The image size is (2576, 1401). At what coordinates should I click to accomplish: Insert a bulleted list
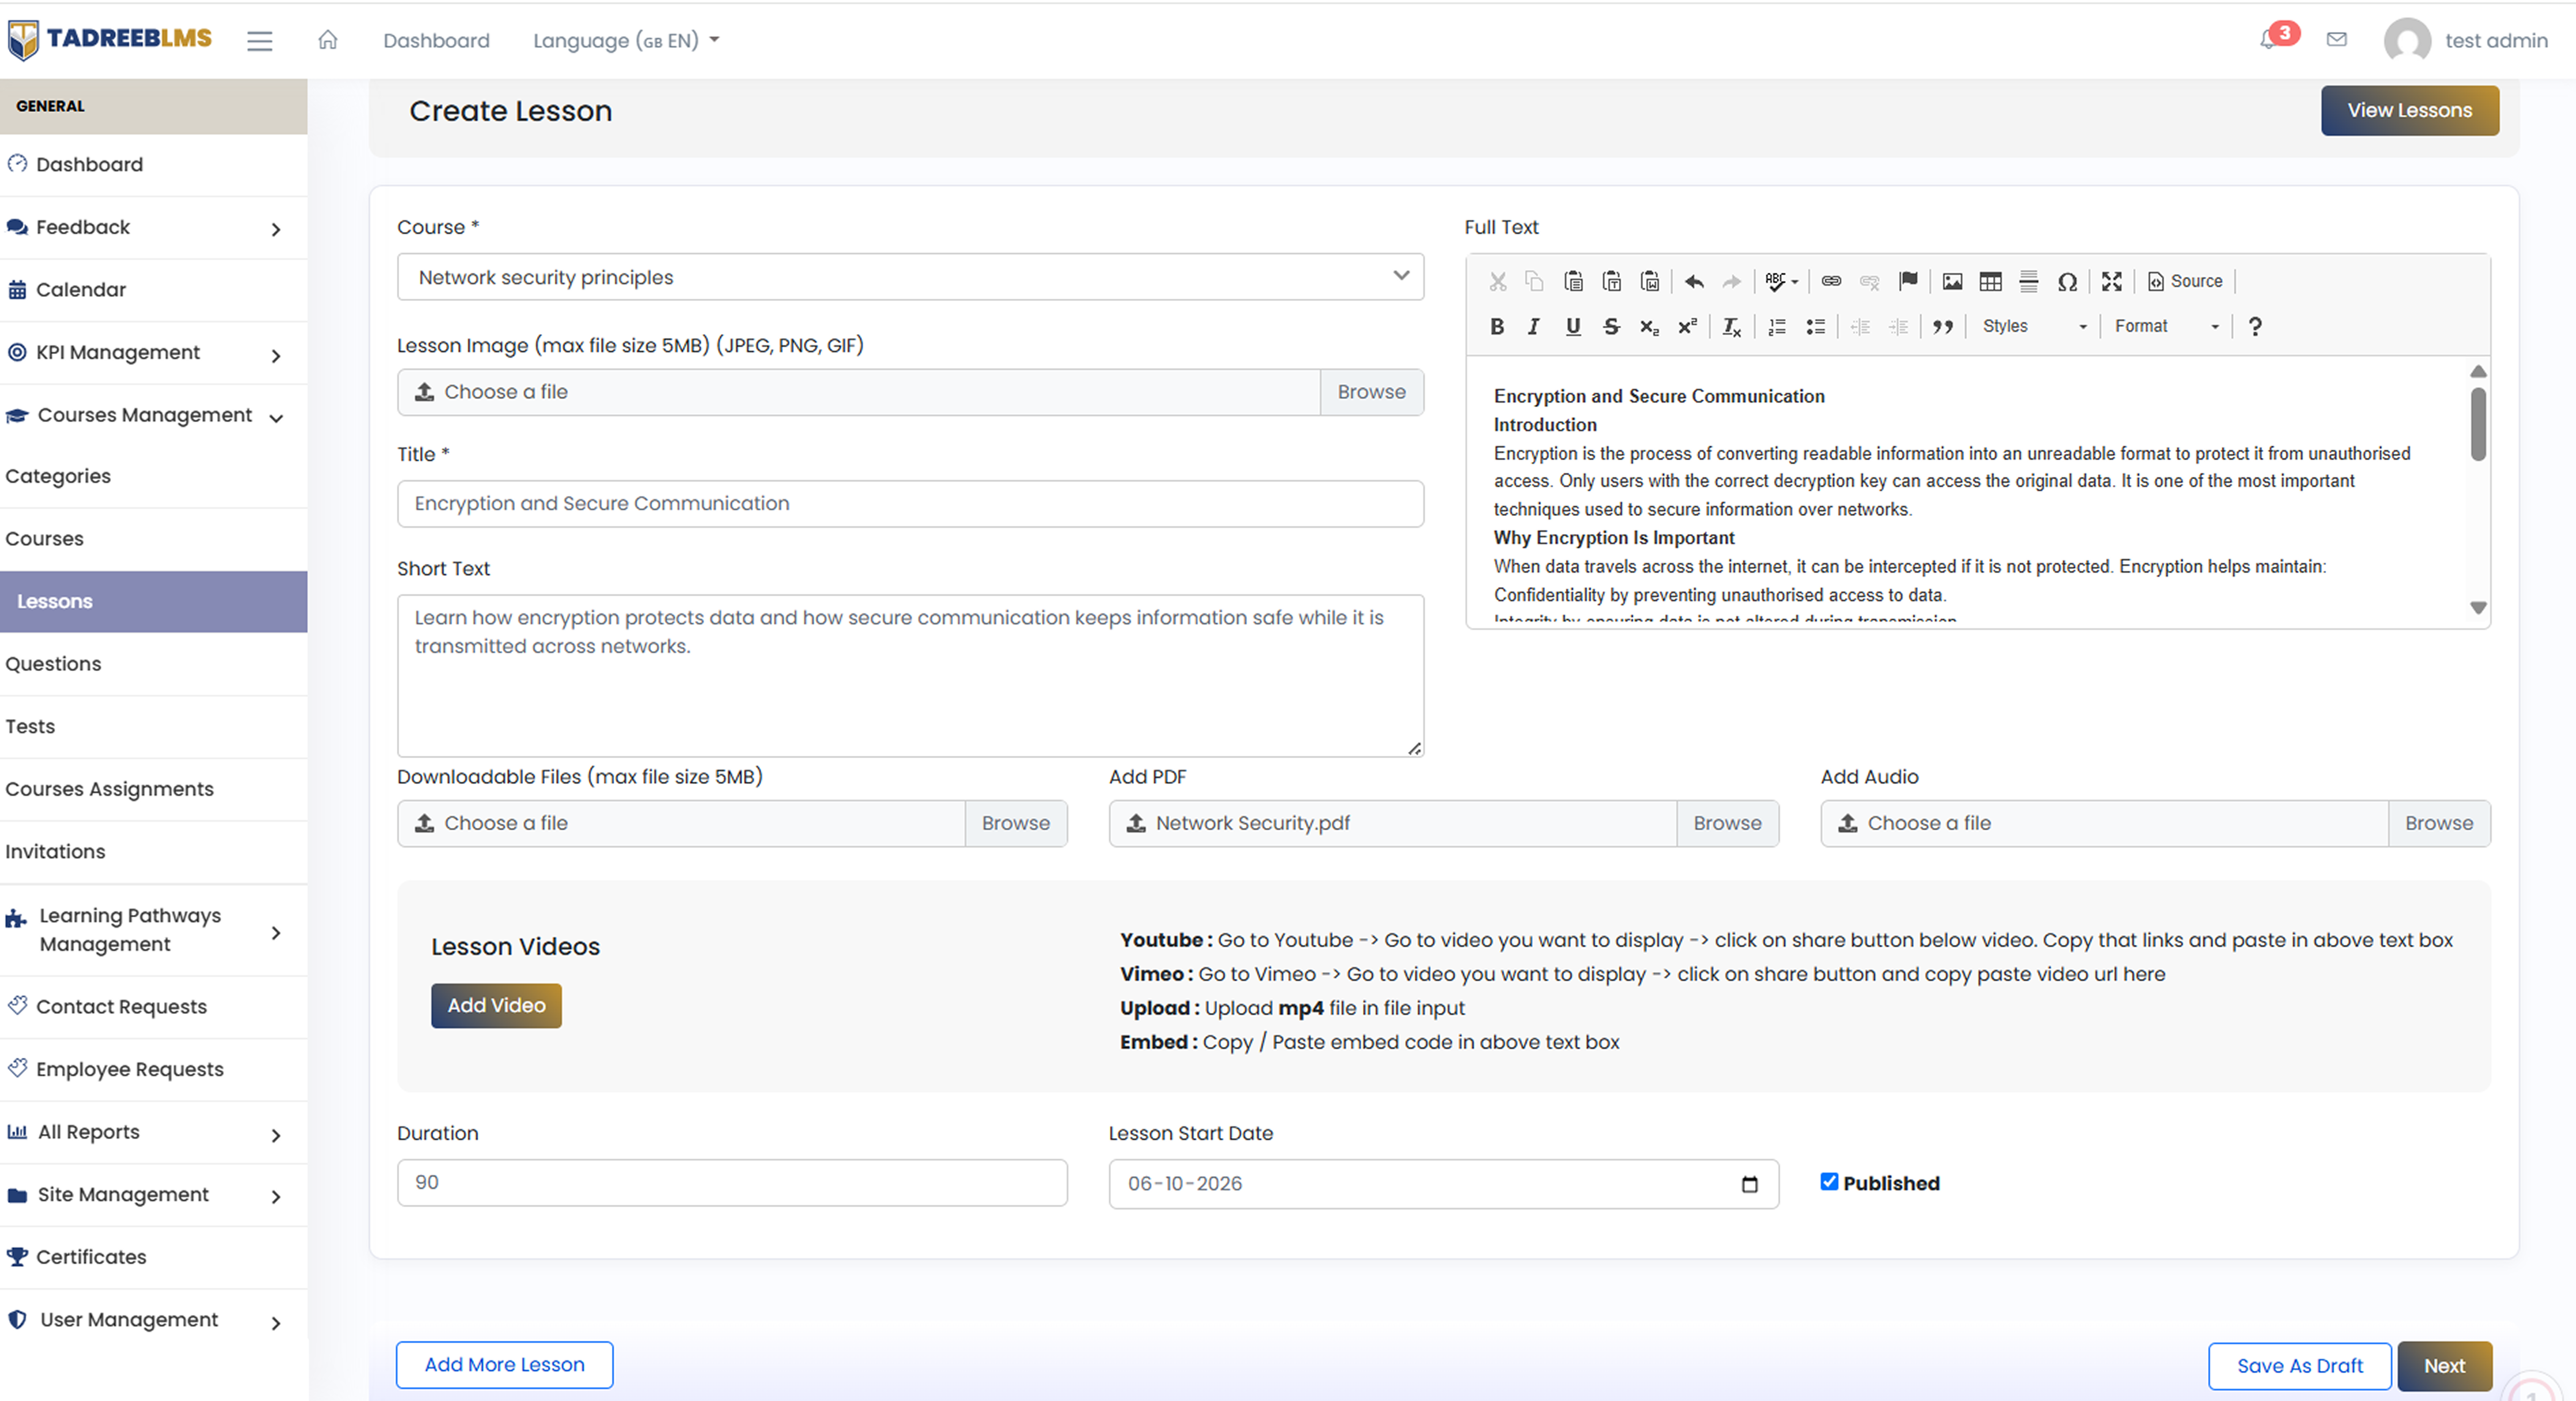click(1815, 327)
